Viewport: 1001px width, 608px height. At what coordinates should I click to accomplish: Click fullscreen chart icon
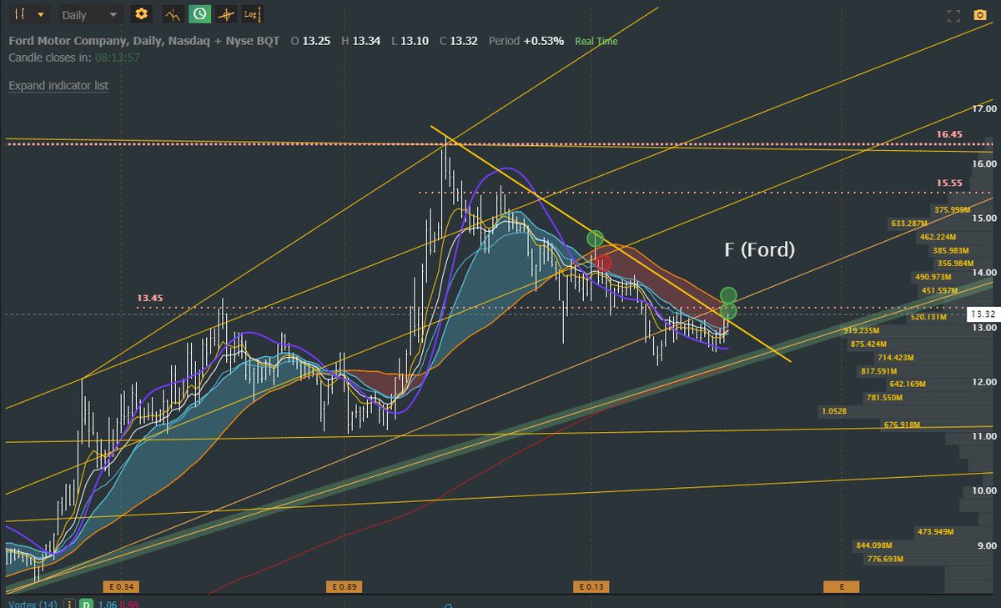(x=955, y=15)
